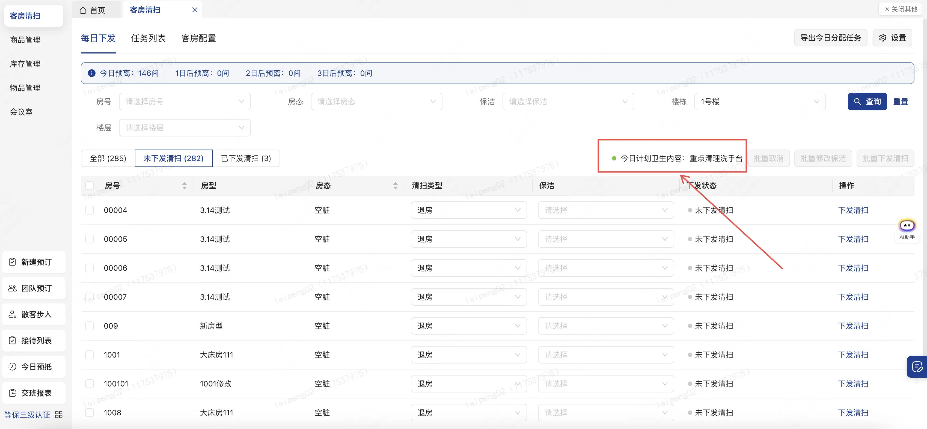The image size is (927, 429).
Task: Switch to the 任务列表 tab
Action: tap(148, 38)
